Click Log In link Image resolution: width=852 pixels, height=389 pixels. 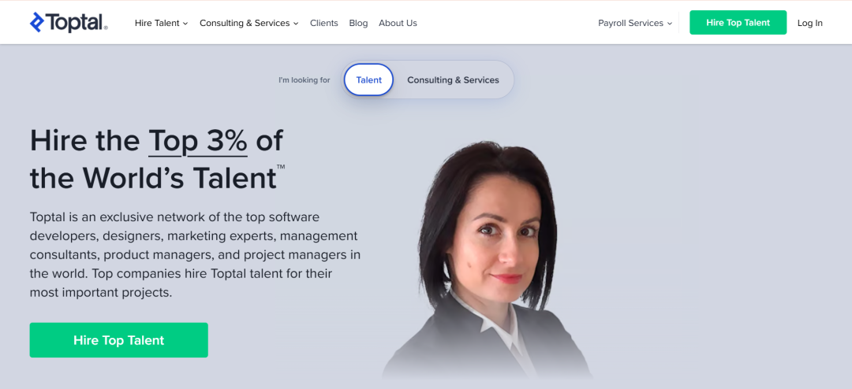(809, 23)
